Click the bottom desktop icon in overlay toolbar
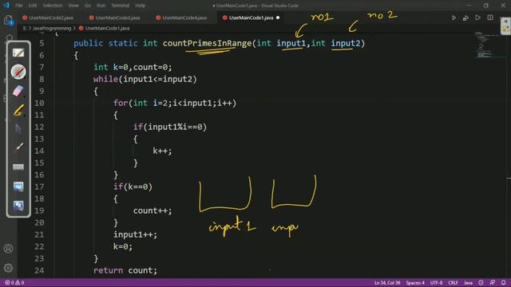Image resolution: width=511 pixels, height=287 pixels. pos(18,206)
